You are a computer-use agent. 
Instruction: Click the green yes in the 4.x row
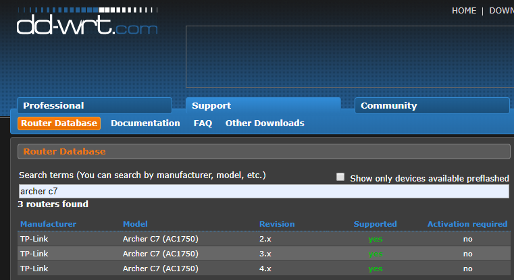click(376, 269)
